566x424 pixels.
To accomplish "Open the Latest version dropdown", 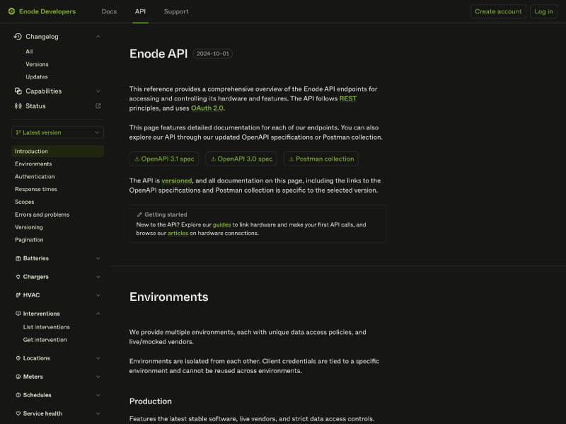I will (57, 132).
